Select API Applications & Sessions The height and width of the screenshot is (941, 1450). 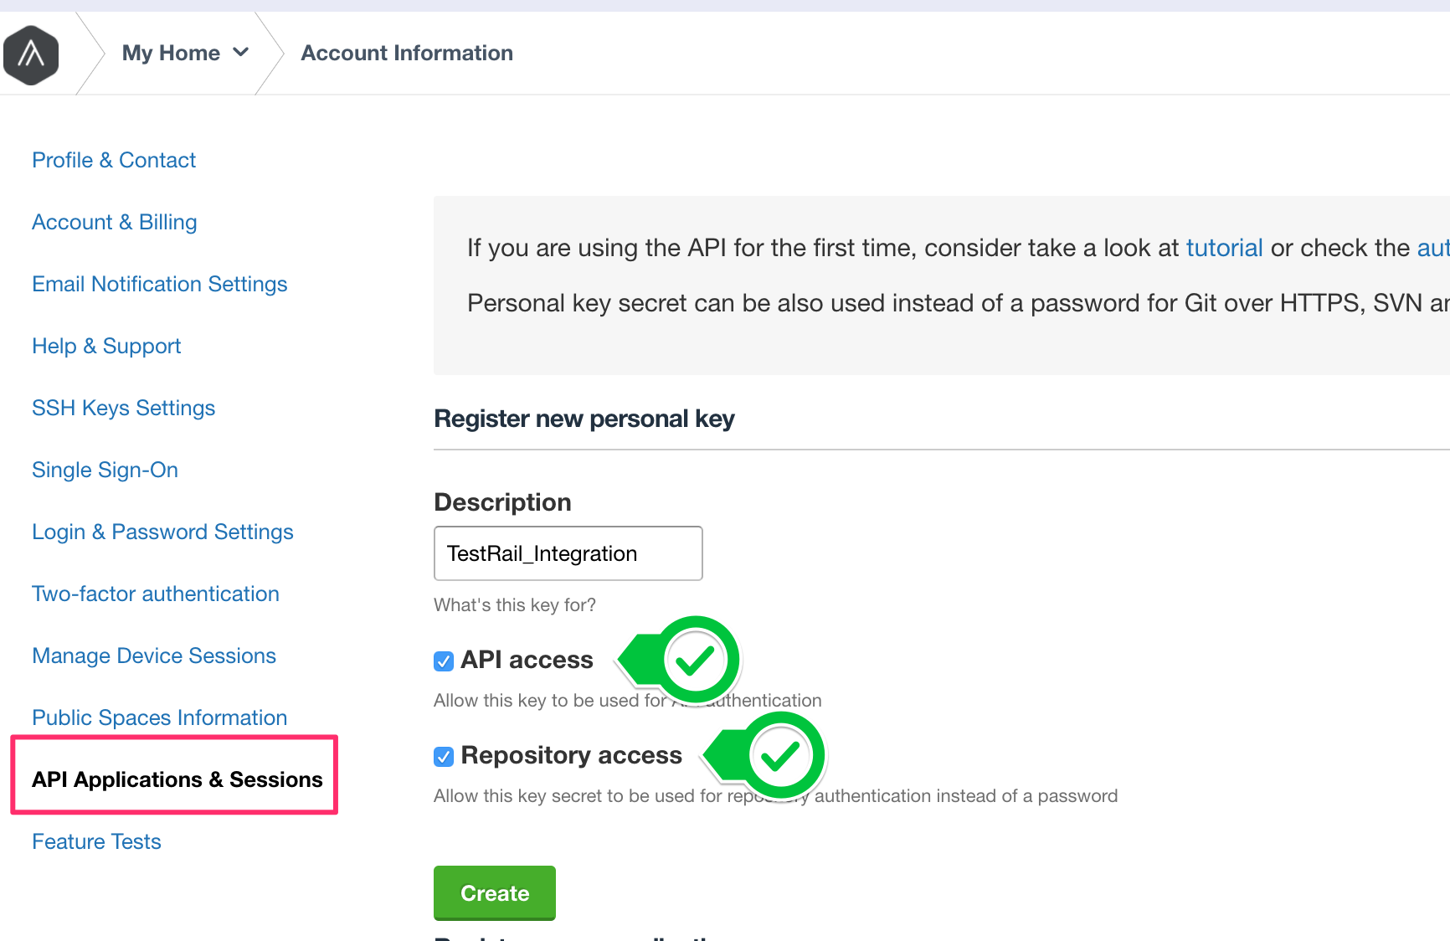coord(177,779)
